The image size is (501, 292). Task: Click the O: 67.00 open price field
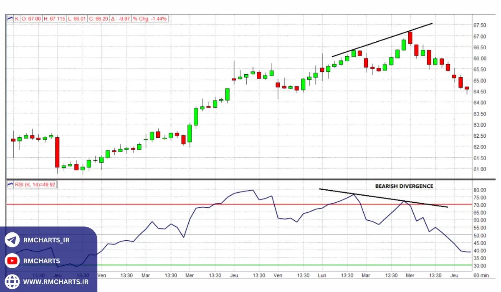(x=31, y=19)
